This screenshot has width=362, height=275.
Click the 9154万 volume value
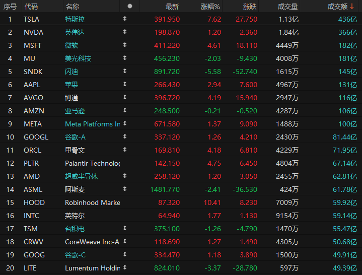click(x=287, y=216)
